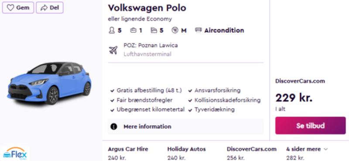Open the Mere information section
This screenshot has height=161, width=349.
point(186,127)
